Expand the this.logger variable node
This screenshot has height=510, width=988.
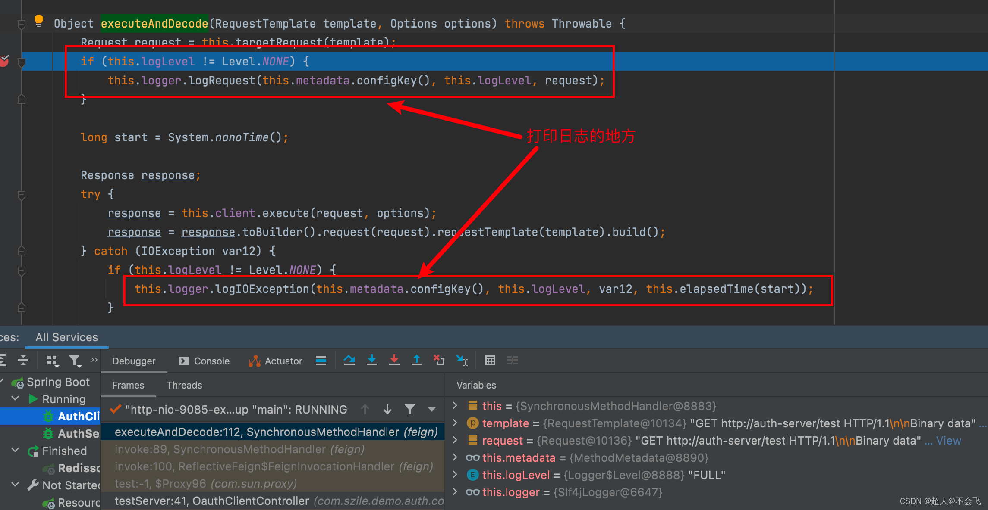coord(455,491)
